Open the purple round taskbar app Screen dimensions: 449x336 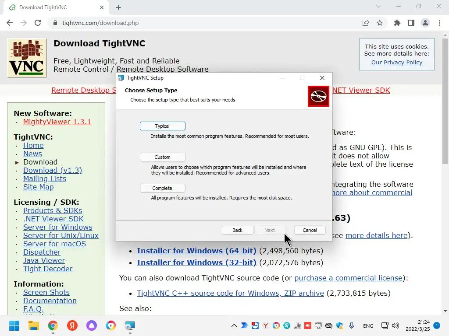[92, 325]
